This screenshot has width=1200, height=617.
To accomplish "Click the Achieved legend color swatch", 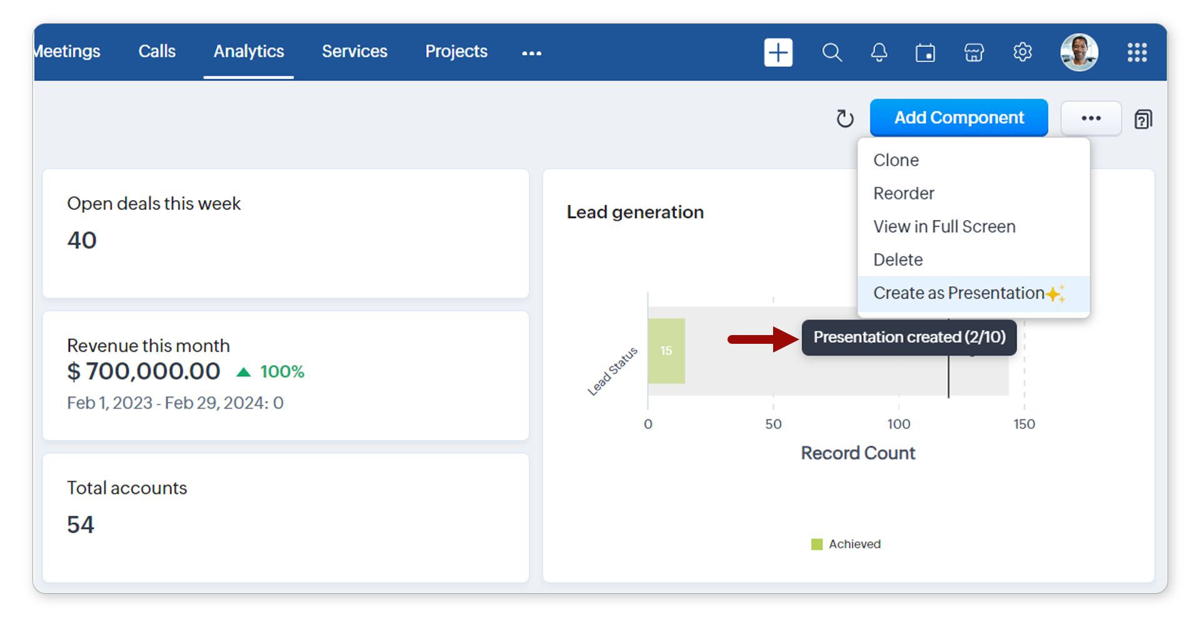I will (x=816, y=544).
